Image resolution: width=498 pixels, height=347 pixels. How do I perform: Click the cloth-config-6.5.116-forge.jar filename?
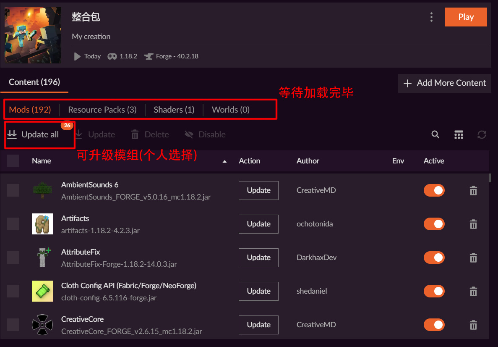click(x=109, y=298)
